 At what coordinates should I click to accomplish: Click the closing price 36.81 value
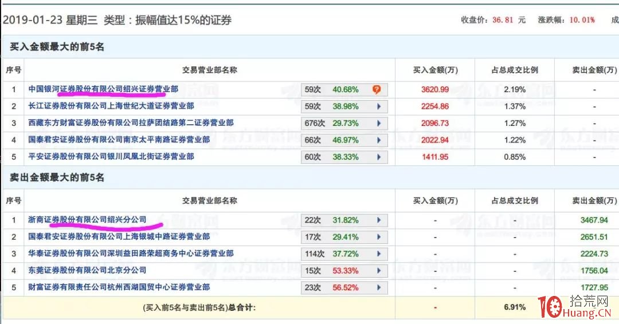(x=503, y=19)
